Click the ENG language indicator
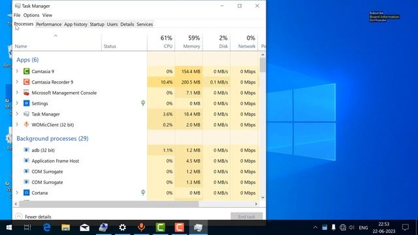 tap(363, 228)
